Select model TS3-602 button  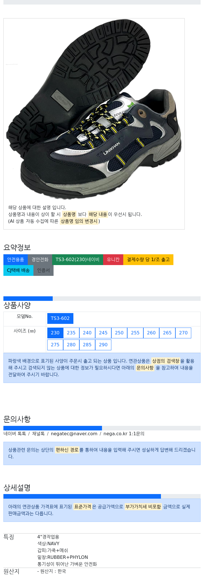pyautogui.click(x=60, y=318)
